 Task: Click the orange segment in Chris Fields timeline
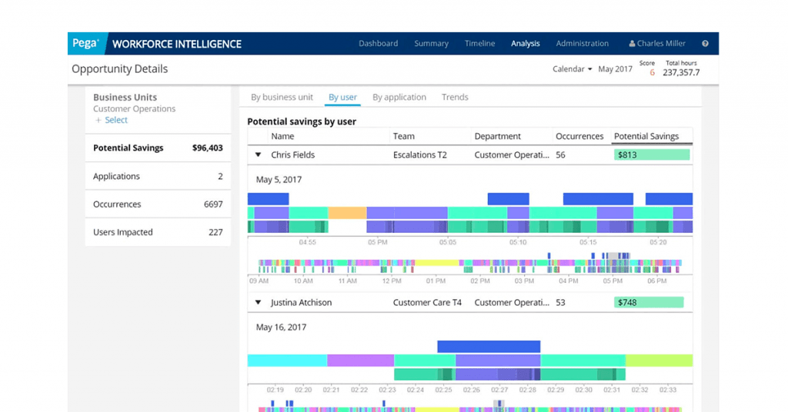pos(347,213)
